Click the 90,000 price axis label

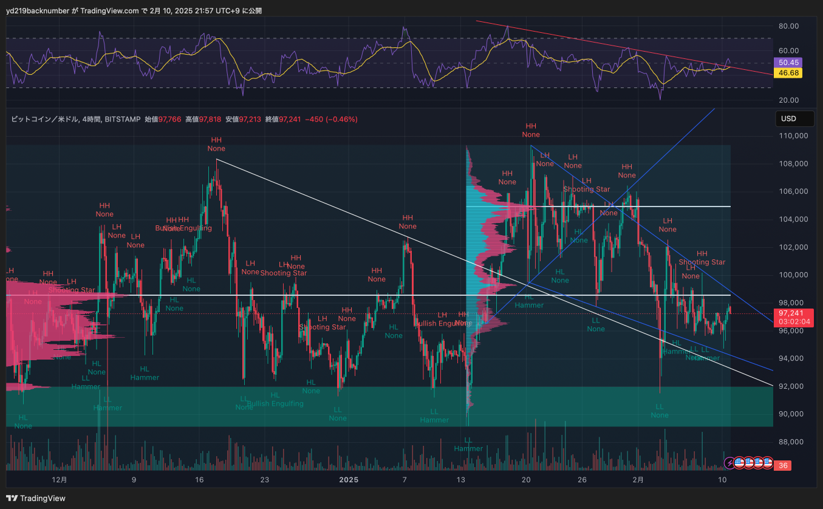793,414
